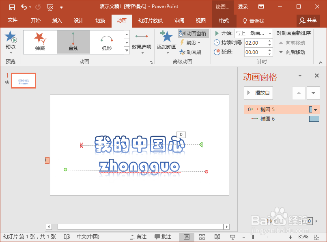Decrease delay with the down spinner

click(x=270, y=54)
